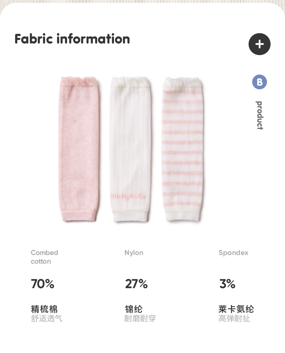Click the 27% value
Screen dimensions: 285x353
(136, 284)
